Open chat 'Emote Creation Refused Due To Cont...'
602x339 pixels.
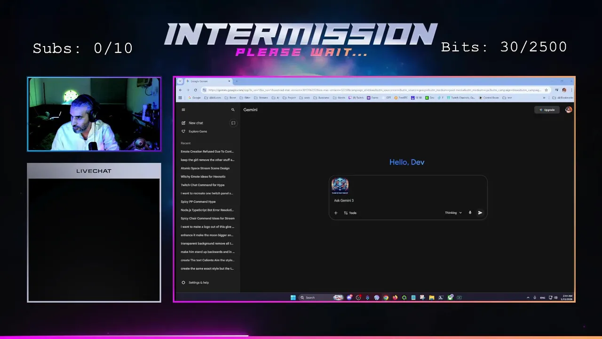[x=207, y=152]
